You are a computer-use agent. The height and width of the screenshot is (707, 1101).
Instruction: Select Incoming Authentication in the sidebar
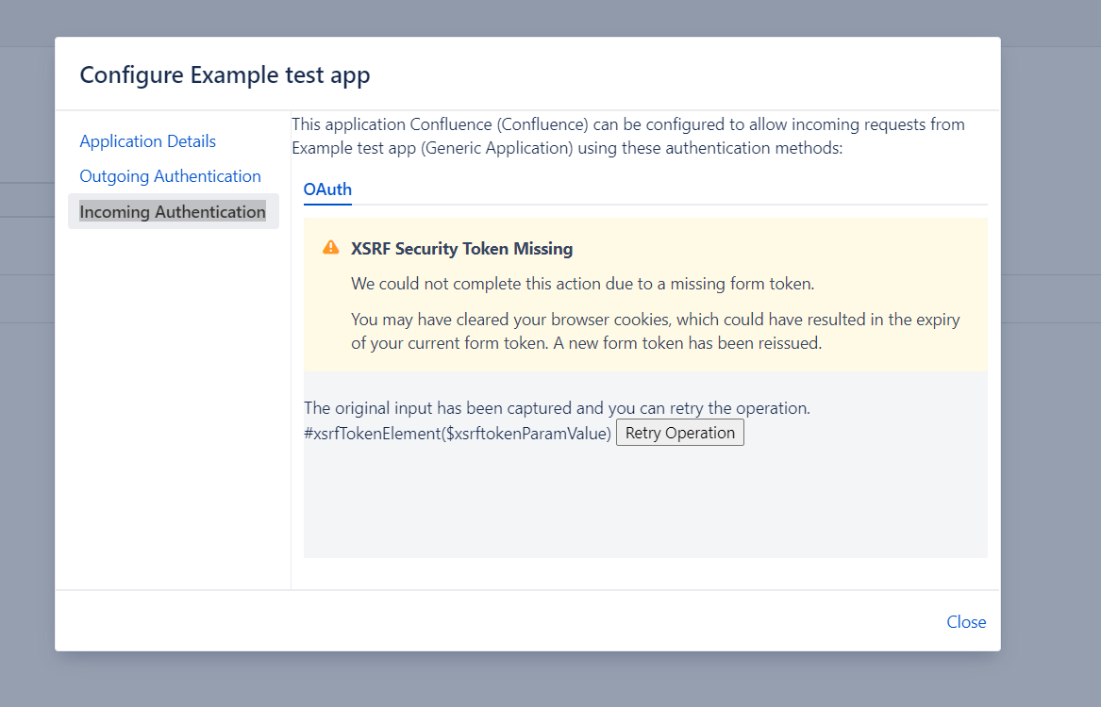tap(173, 211)
